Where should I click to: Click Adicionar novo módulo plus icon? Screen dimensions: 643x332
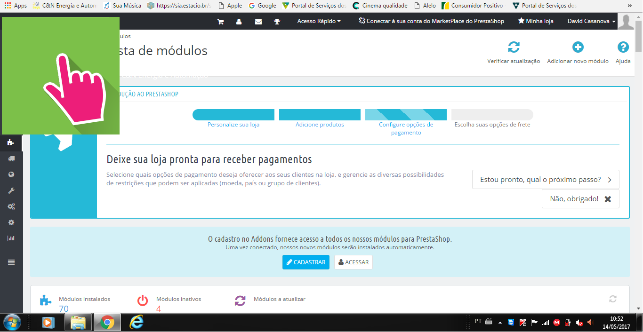click(578, 47)
